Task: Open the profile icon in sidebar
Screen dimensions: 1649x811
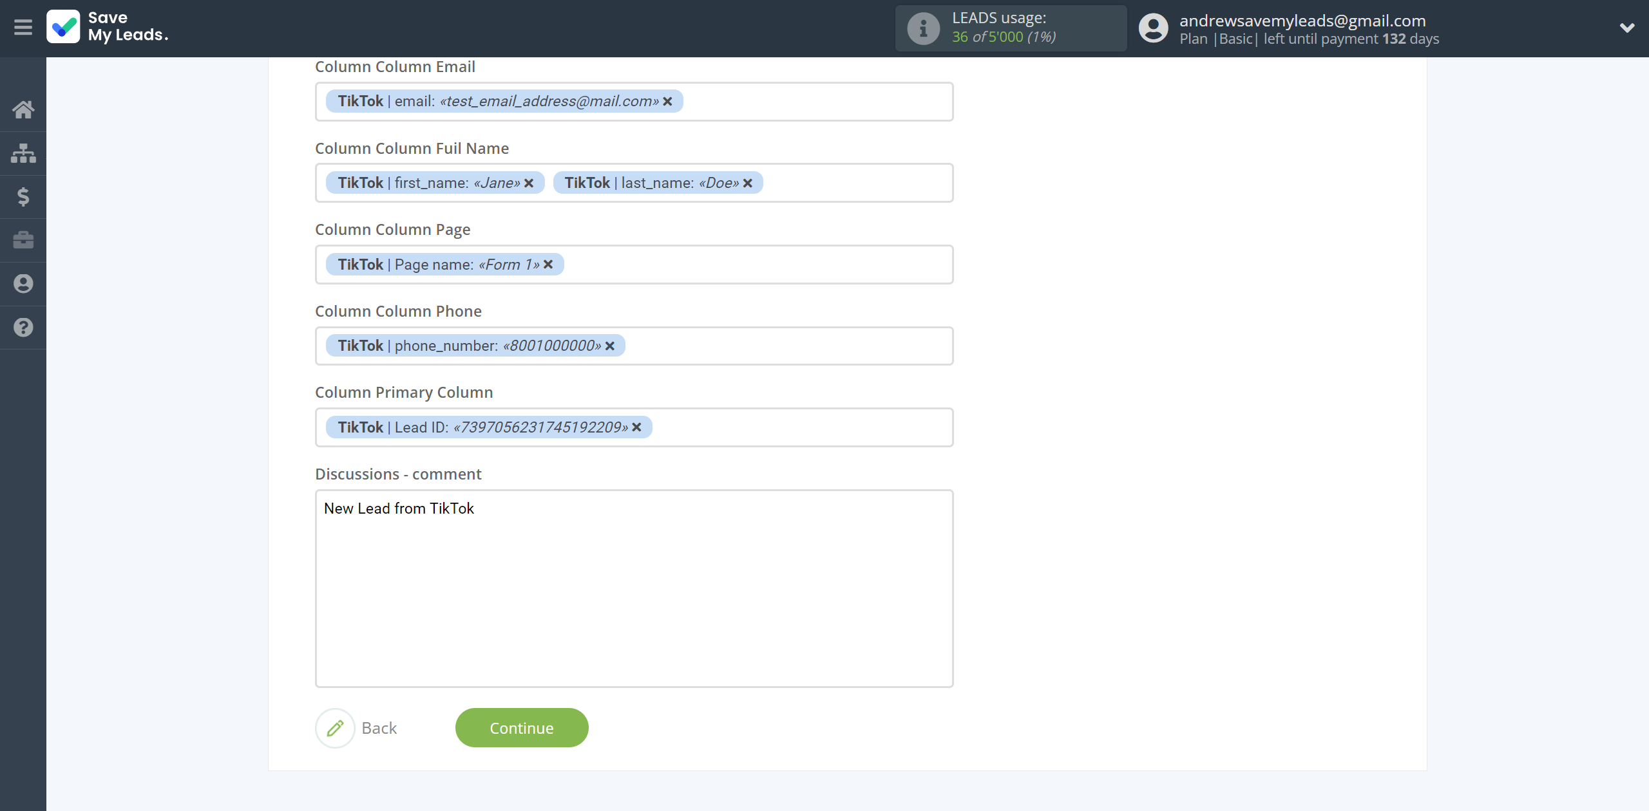Action: (x=23, y=284)
